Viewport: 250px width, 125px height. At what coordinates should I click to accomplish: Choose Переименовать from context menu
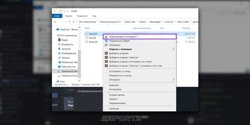[140, 103]
